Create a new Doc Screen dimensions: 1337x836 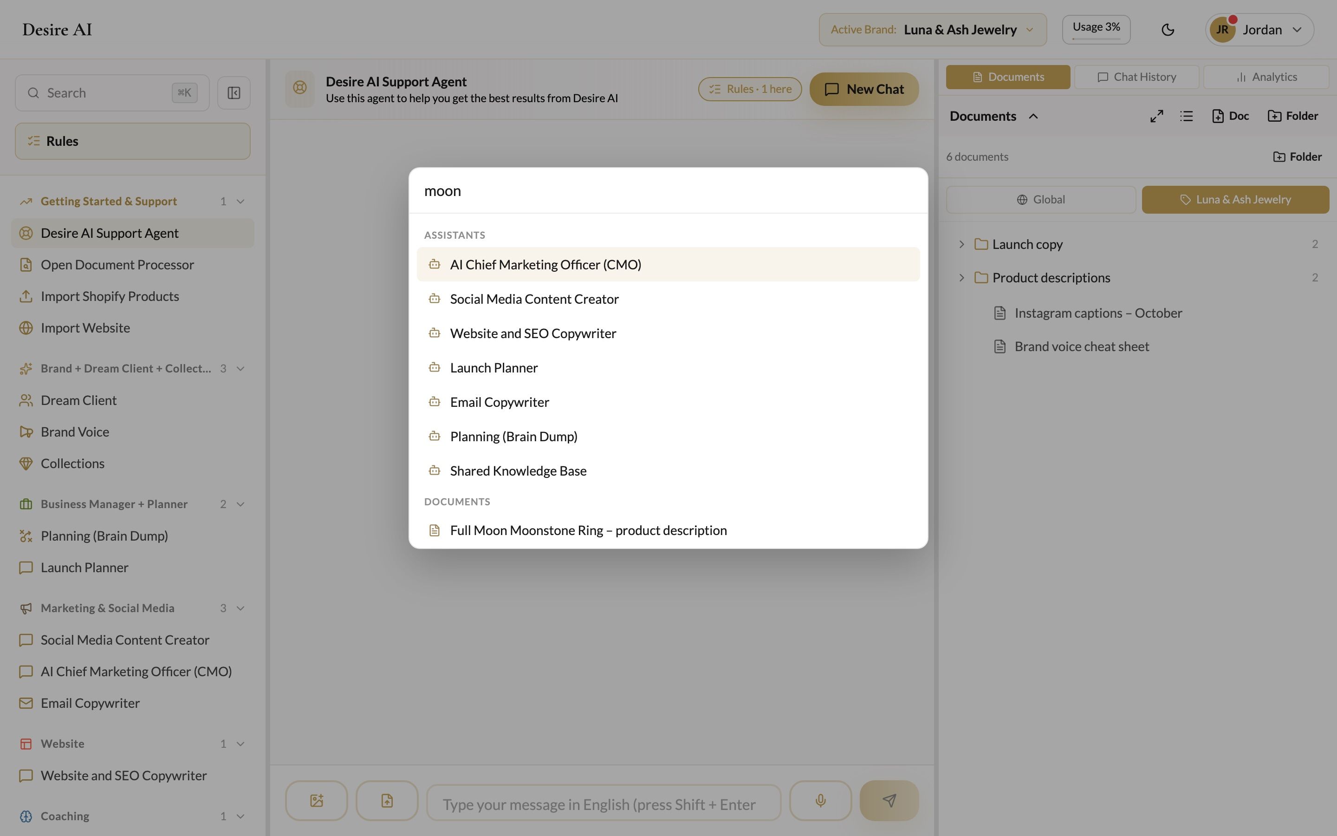tap(1230, 116)
